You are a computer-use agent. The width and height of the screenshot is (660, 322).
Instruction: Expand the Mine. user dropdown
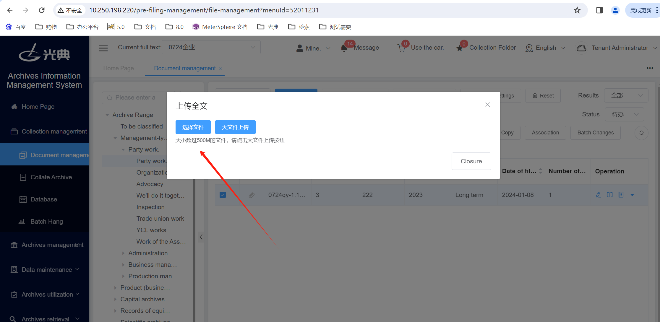pos(313,48)
